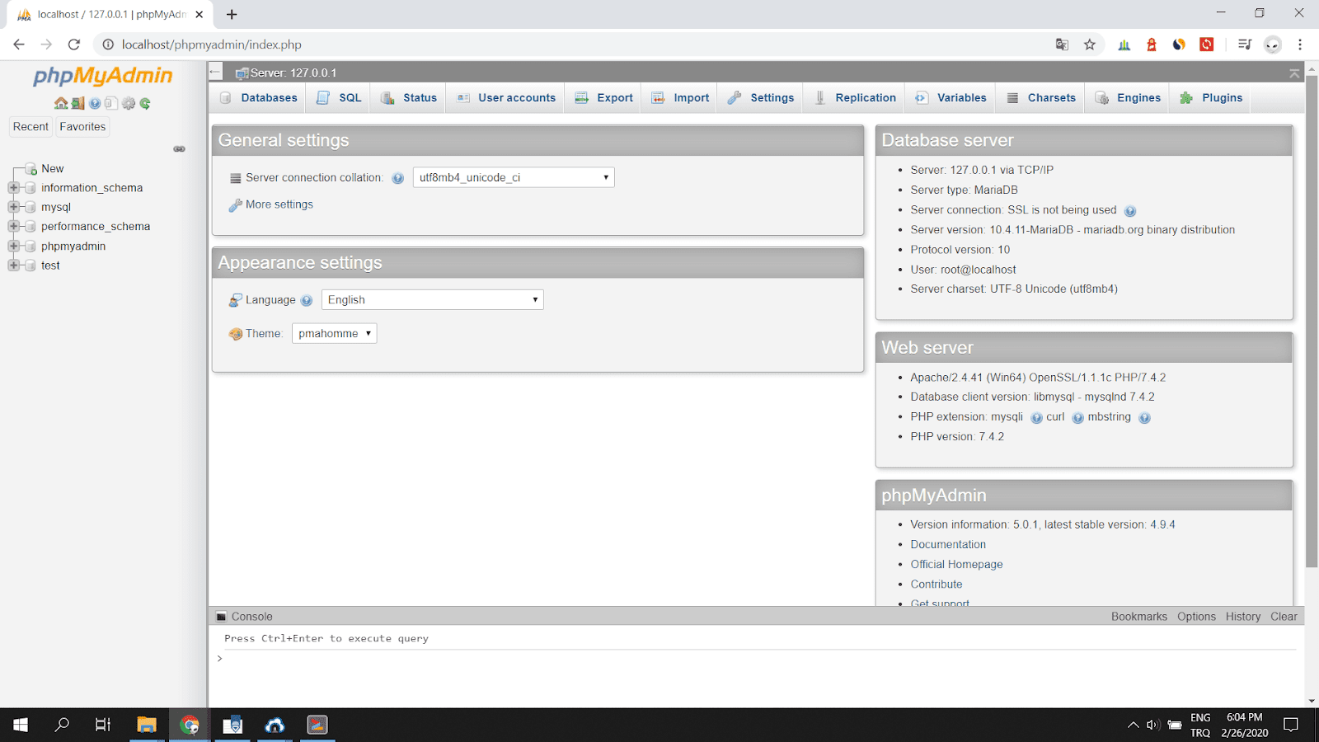Create a New database in the tree
The width and height of the screenshot is (1319, 742).
(52, 168)
